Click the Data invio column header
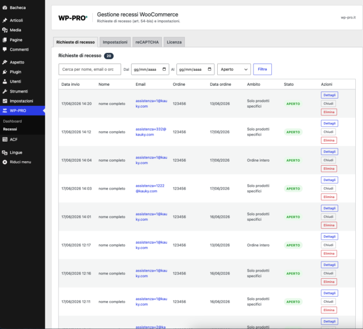 click(70, 84)
